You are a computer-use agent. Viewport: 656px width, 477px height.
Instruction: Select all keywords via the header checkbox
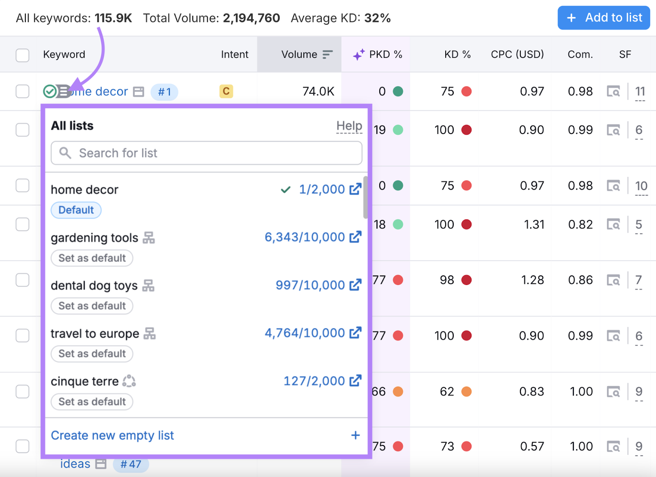click(x=23, y=55)
